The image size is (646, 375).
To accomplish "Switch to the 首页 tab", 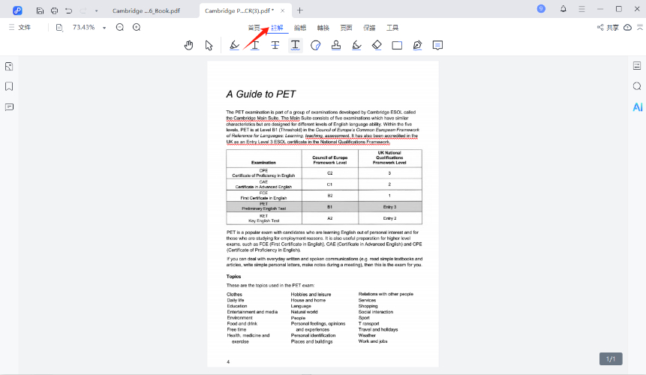I will [254, 28].
